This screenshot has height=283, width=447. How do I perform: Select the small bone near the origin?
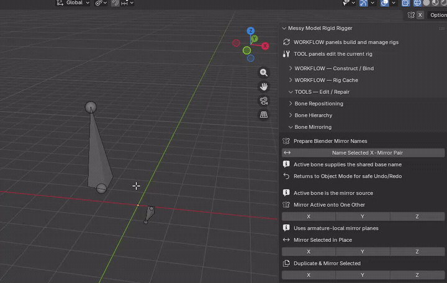(149, 214)
